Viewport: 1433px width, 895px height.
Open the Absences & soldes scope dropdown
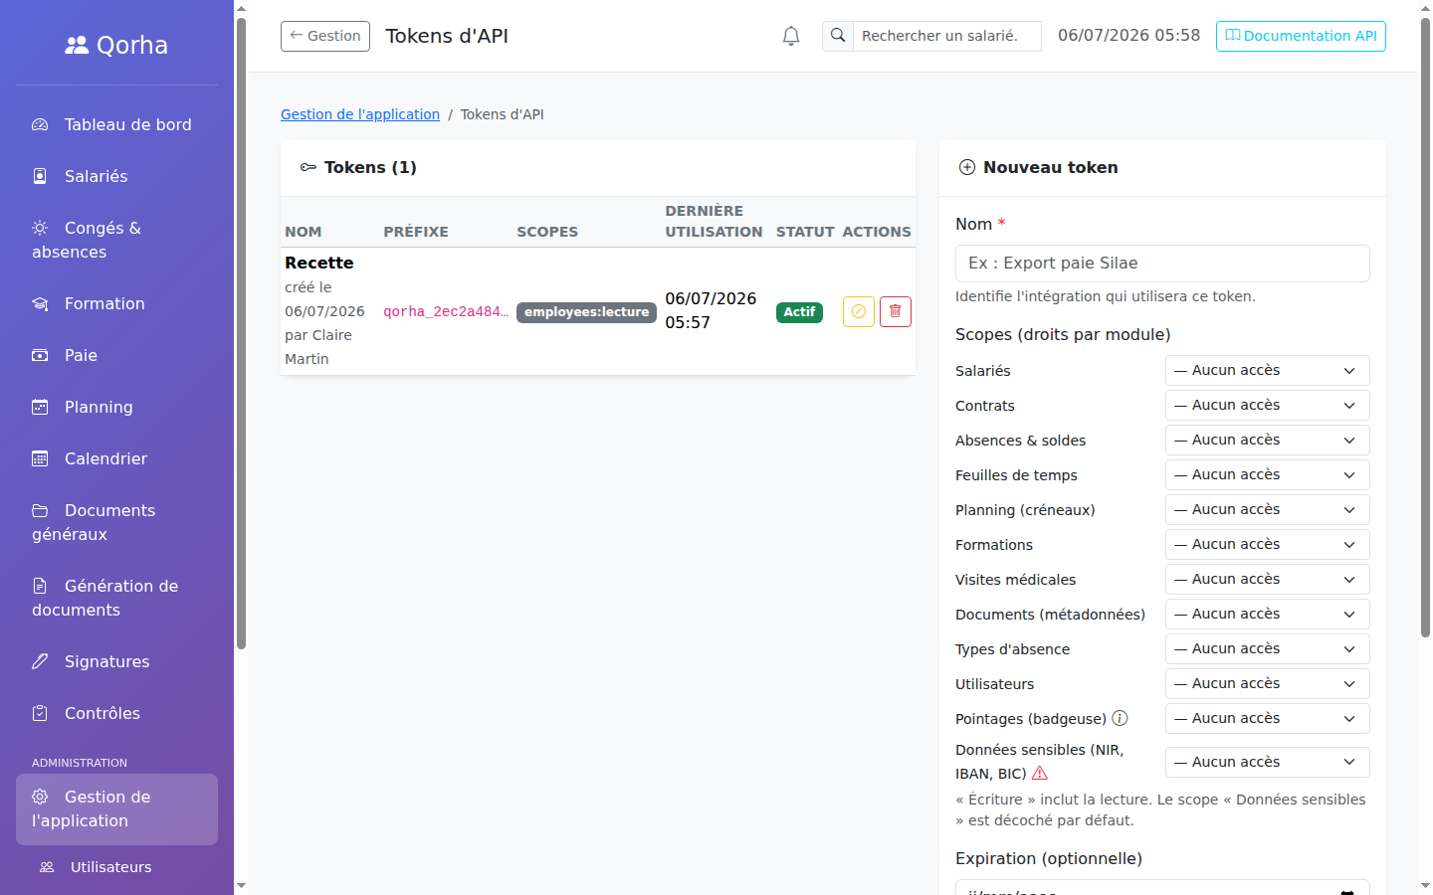click(x=1267, y=440)
